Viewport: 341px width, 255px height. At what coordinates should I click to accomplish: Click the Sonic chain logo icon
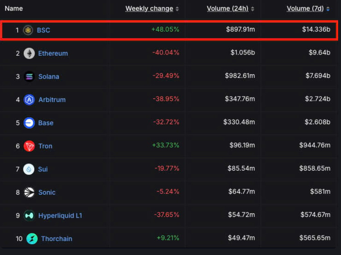click(29, 192)
